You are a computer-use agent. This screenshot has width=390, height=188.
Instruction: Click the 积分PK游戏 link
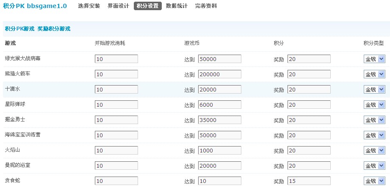pyautogui.click(x=19, y=29)
